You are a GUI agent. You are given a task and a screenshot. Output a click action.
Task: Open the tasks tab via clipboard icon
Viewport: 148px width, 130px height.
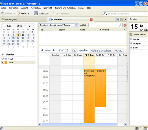121,20
